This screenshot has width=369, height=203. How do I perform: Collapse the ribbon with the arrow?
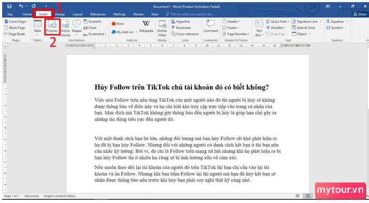click(367, 41)
